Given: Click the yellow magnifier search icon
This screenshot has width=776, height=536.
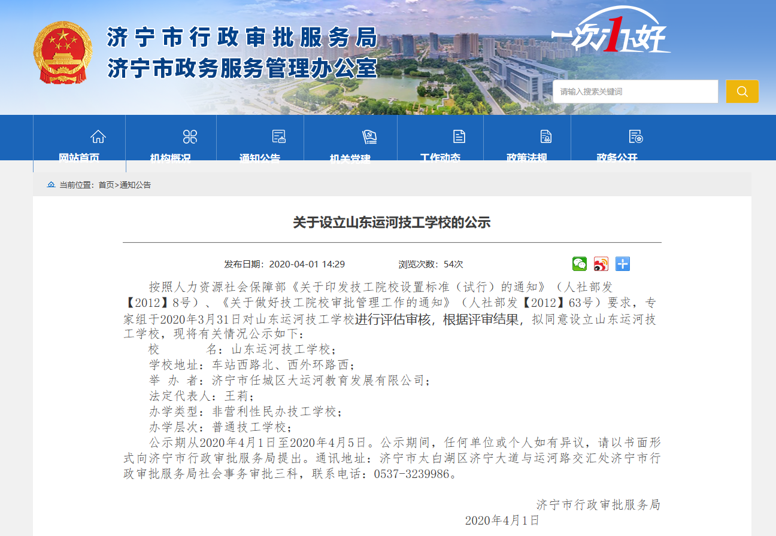Looking at the screenshot, I should [x=742, y=91].
